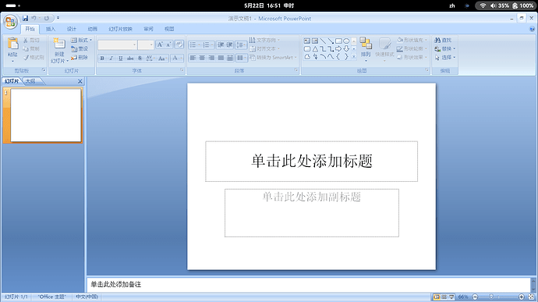
Task: Select the Isosceles Triangle shape
Action: [x=315, y=49]
